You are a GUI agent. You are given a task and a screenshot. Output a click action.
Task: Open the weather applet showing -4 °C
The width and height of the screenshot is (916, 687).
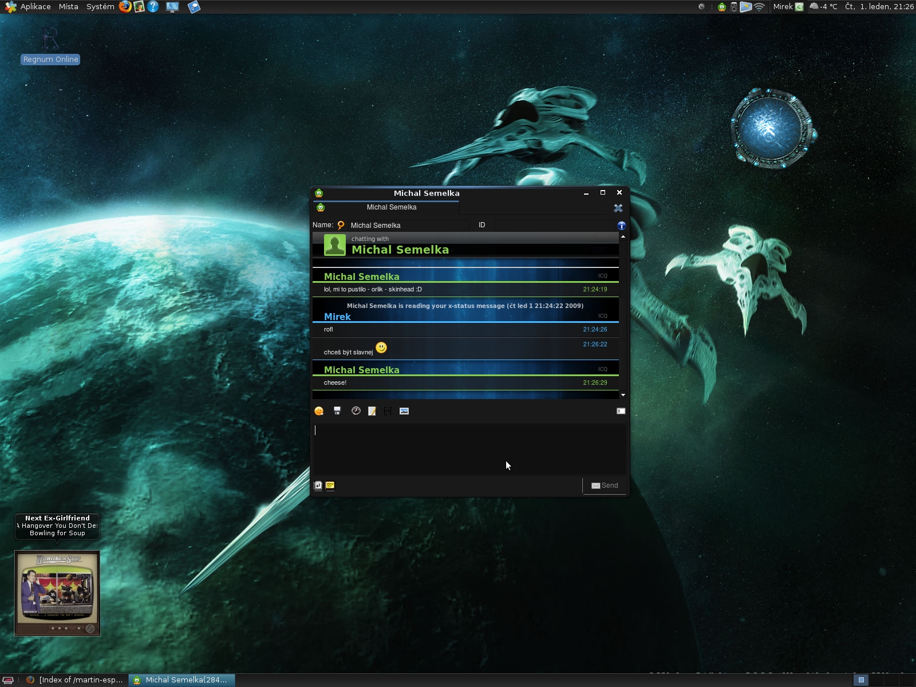click(823, 7)
